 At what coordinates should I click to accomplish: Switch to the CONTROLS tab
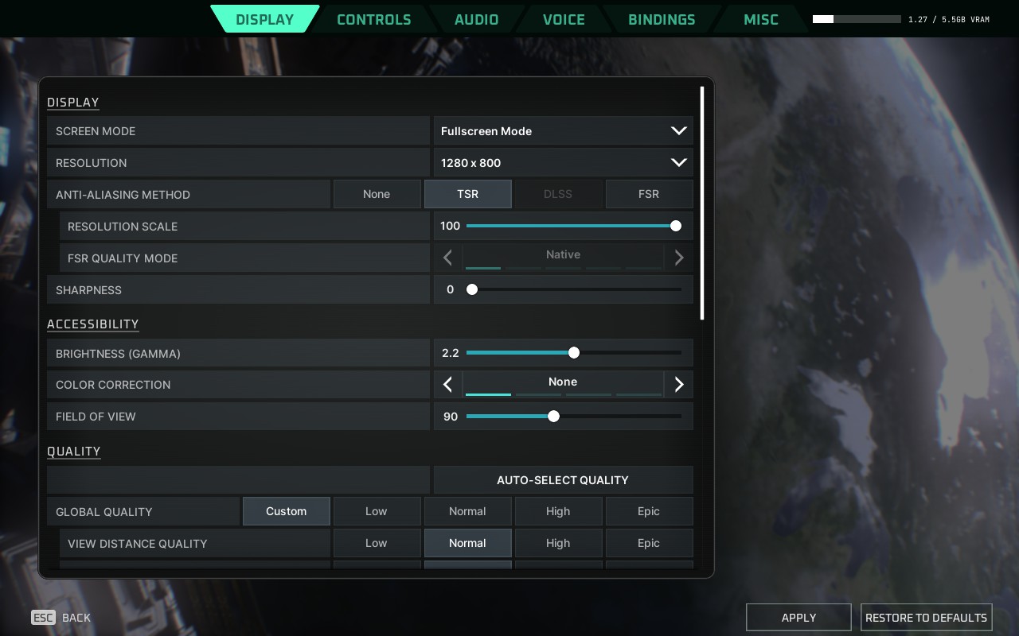374,18
